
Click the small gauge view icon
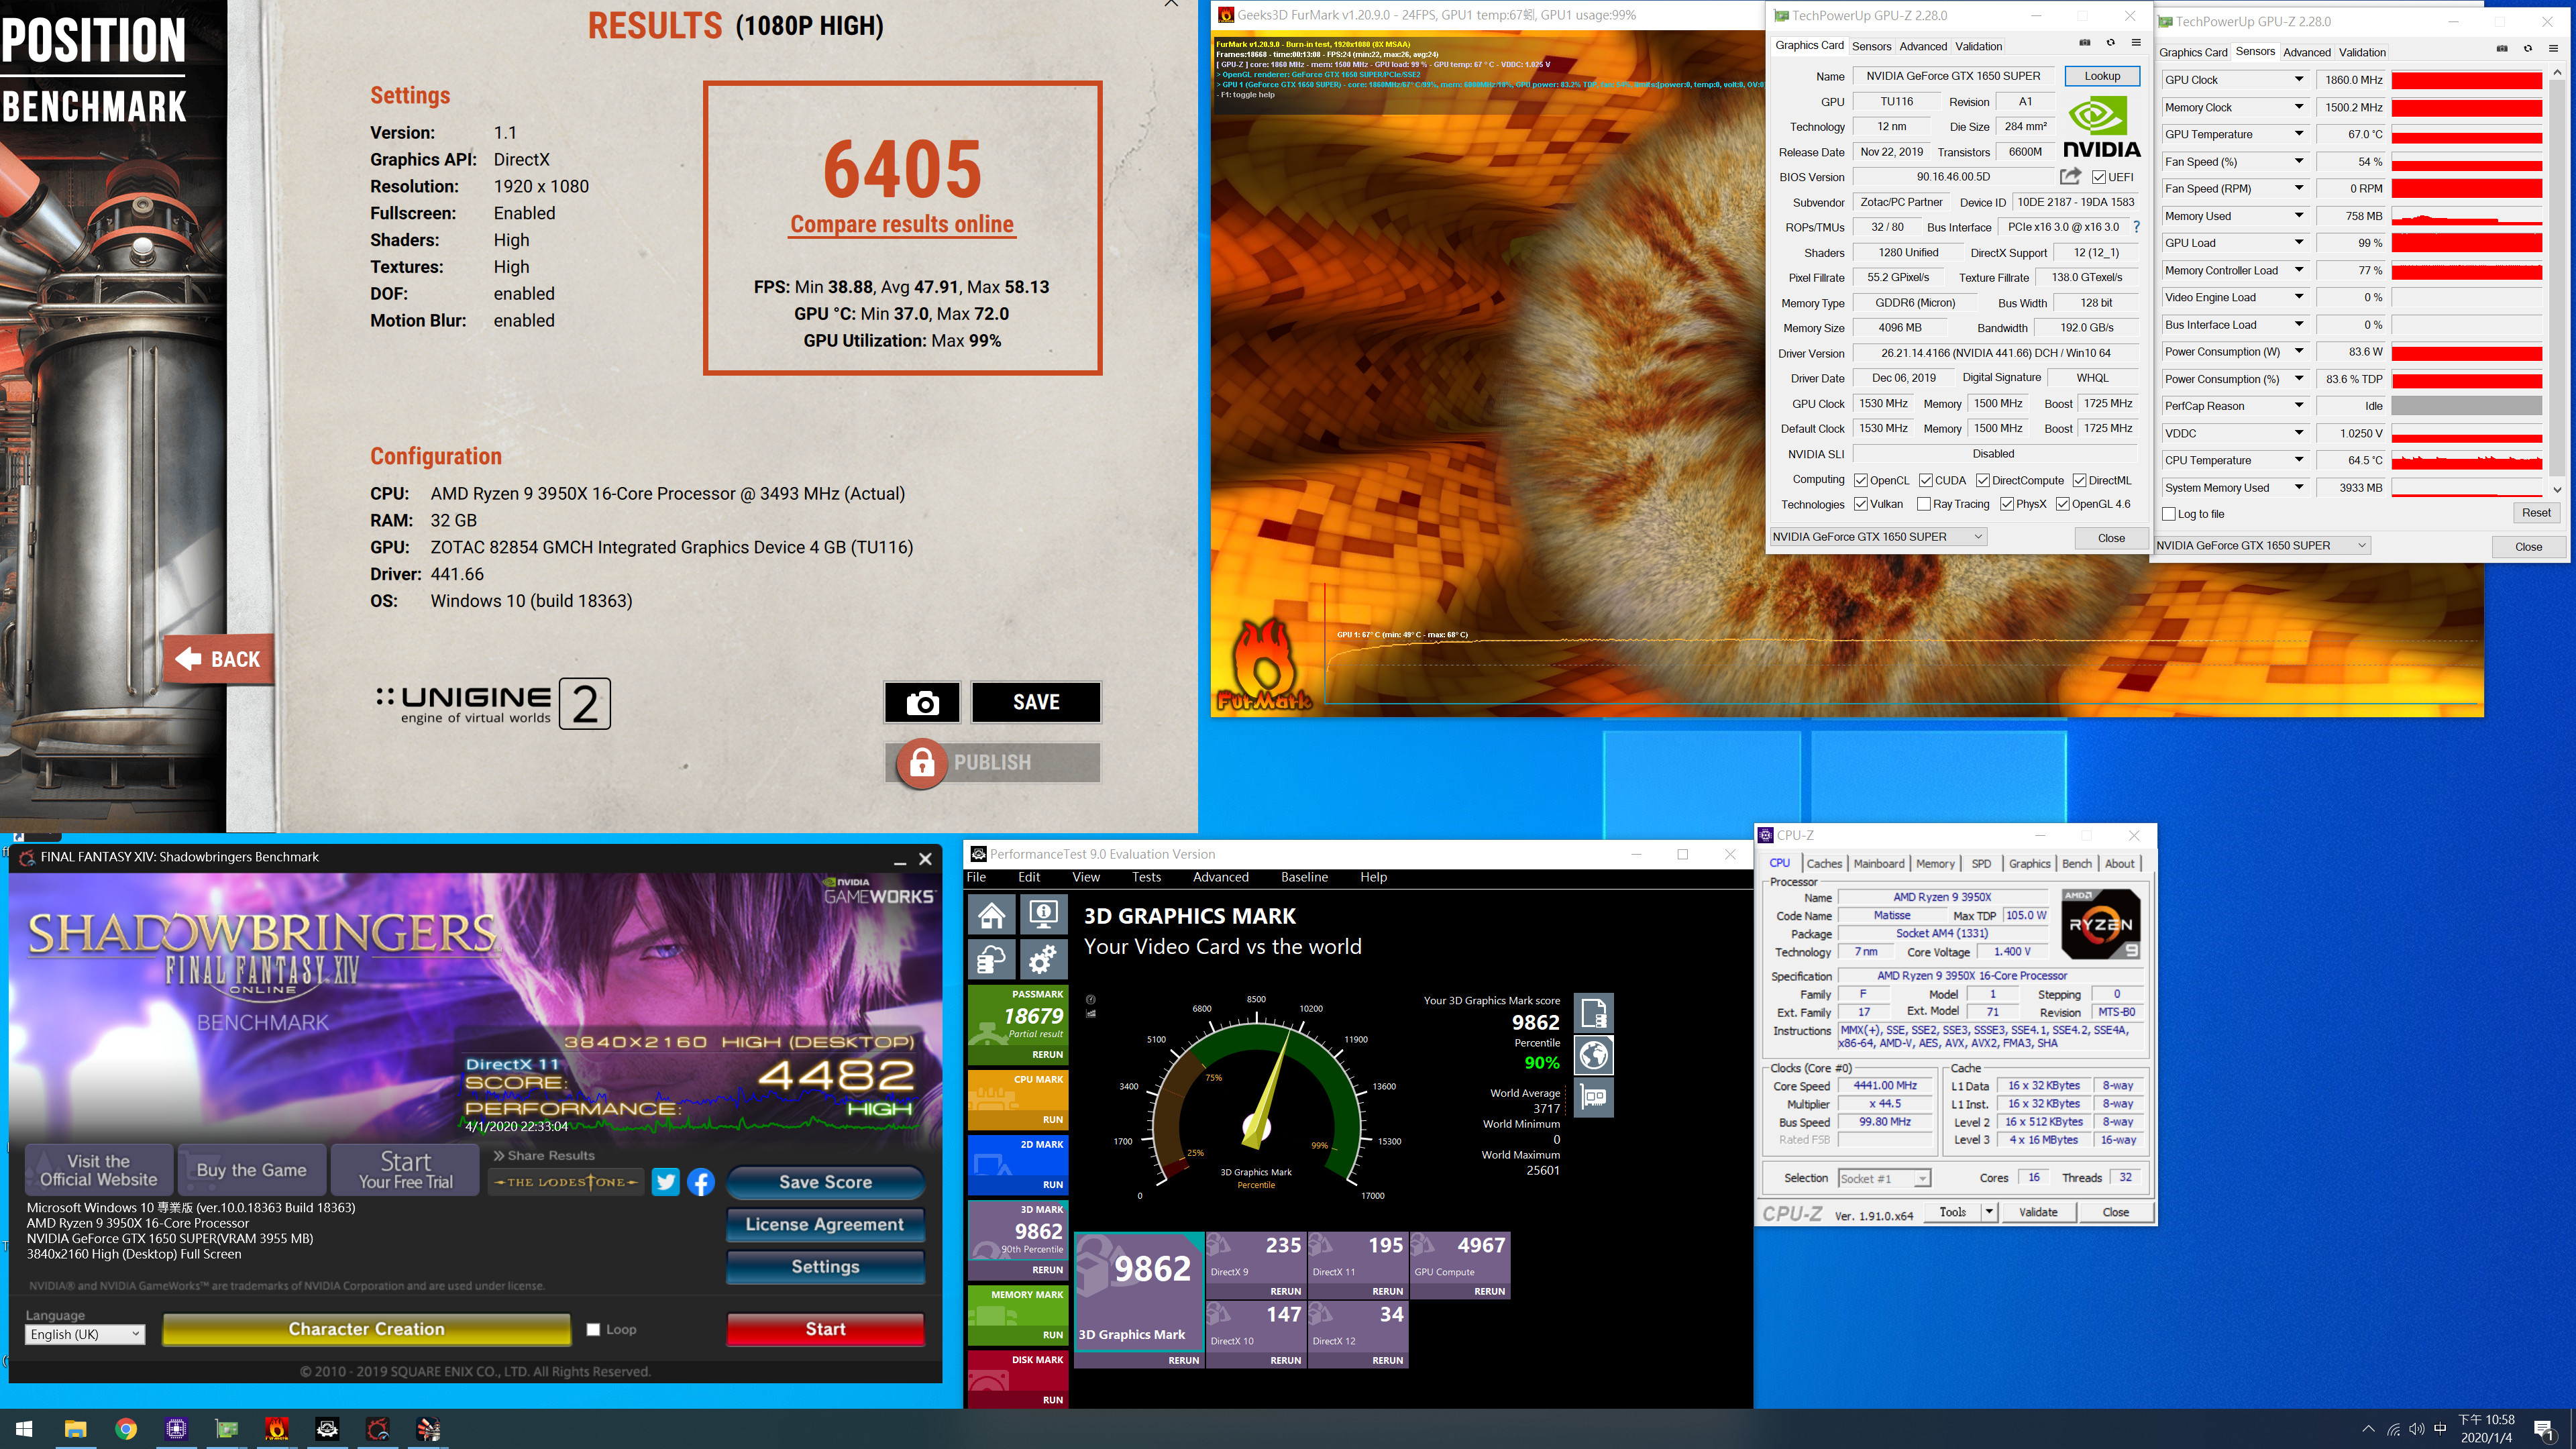tap(1091, 999)
